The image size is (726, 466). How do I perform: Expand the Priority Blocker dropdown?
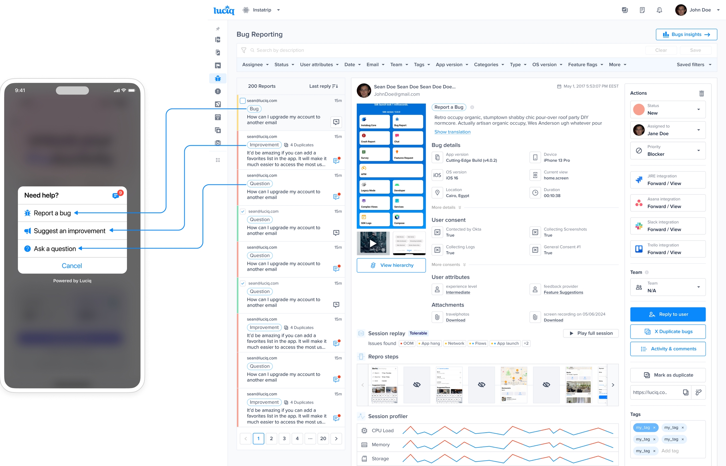point(668,151)
